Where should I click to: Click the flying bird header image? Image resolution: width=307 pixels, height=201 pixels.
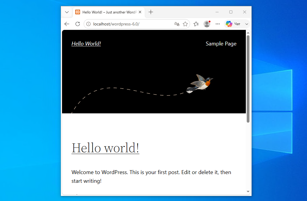(x=199, y=84)
